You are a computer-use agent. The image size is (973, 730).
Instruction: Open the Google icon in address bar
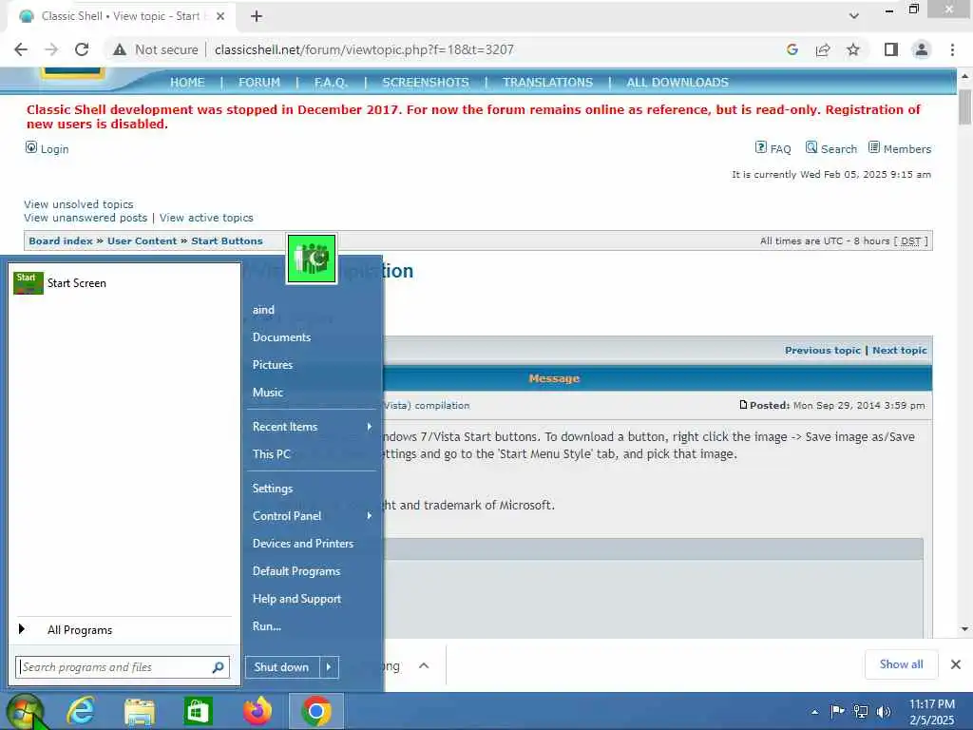click(x=792, y=49)
